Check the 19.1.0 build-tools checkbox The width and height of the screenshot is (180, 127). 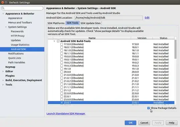click(x=62, y=69)
